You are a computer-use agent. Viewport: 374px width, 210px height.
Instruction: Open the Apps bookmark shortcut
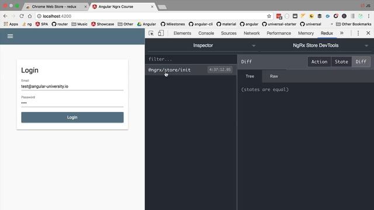11,24
